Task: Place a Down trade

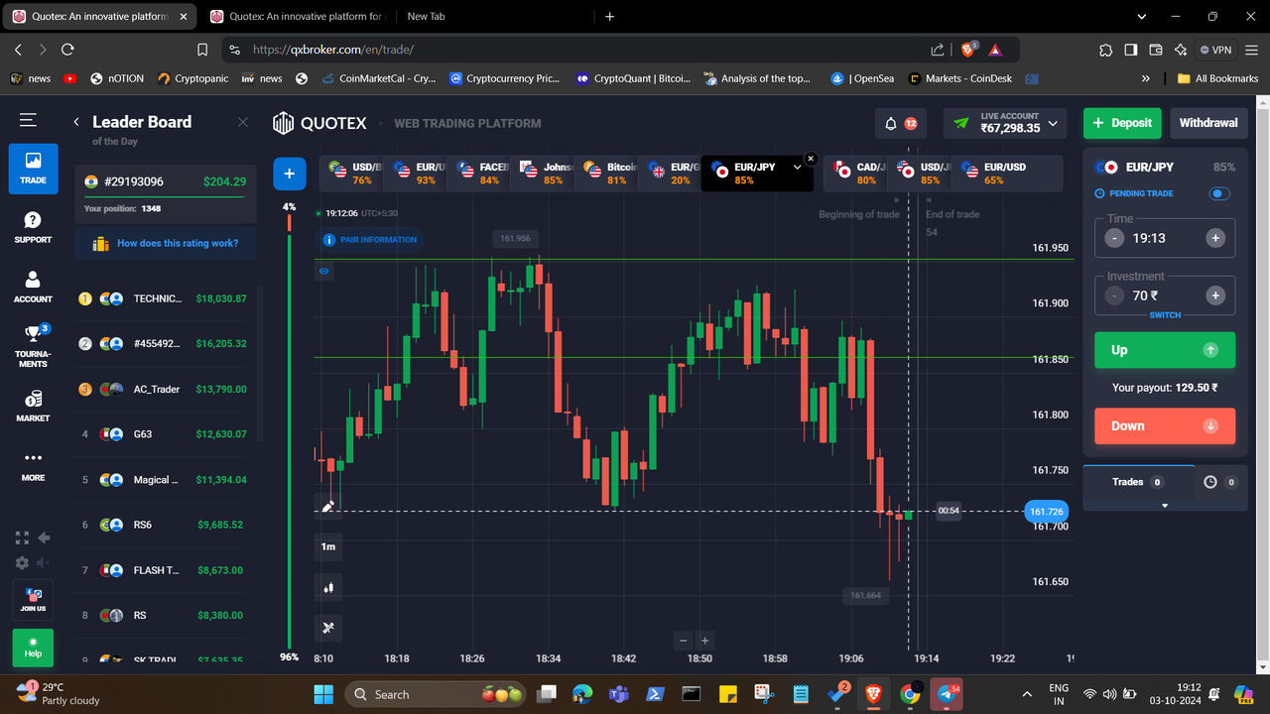Action: [x=1165, y=425]
